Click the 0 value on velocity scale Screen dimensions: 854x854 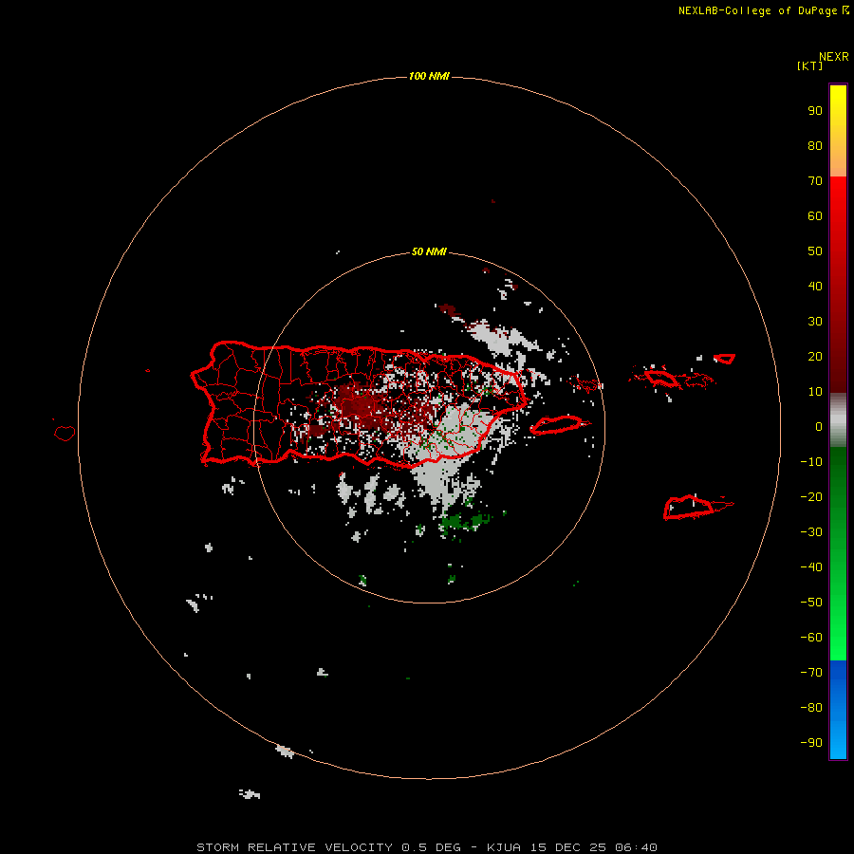[x=819, y=427]
